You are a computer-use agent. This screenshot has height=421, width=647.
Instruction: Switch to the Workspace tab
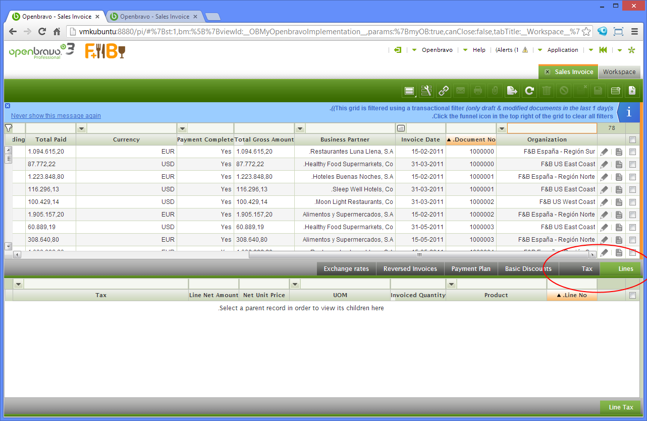pos(619,72)
